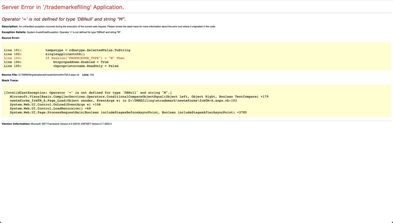Click the 'Description:' paragraph text

coord(109,26)
